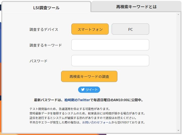Switch to the LSI調査ツール tab

tap(46, 8)
